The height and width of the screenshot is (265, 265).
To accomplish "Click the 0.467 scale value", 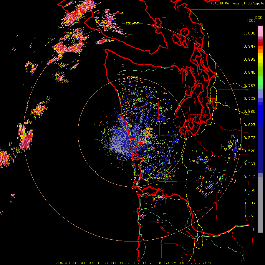I will (x=249, y=164).
